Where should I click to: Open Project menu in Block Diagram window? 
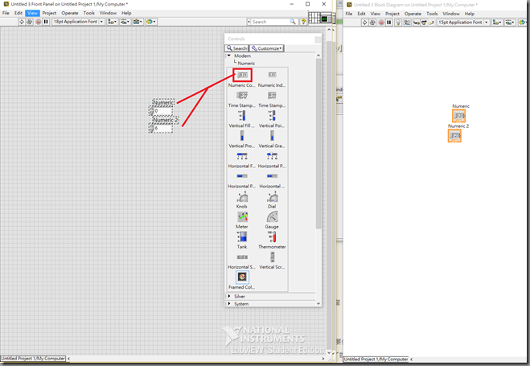coord(392,14)
